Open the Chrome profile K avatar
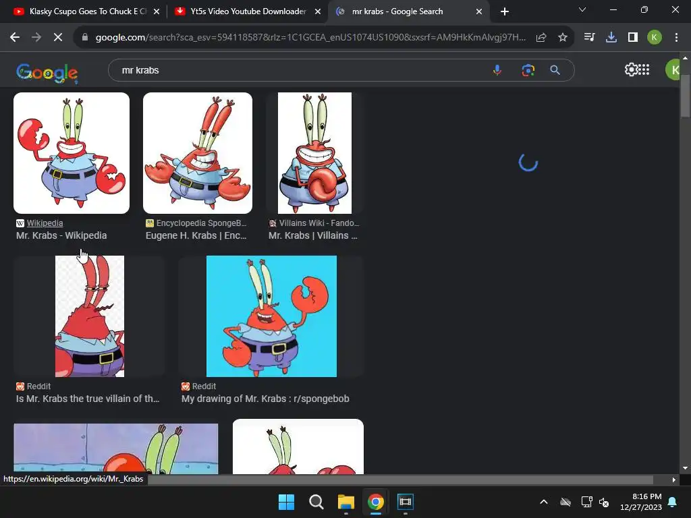The width and height of the screenshot is (691, 518). (x=655, y=38)
